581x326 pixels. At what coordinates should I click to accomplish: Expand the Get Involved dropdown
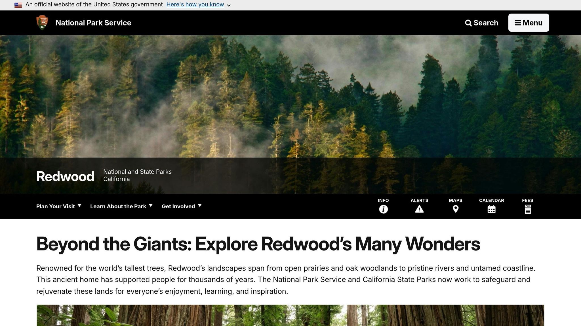[182, 206]
